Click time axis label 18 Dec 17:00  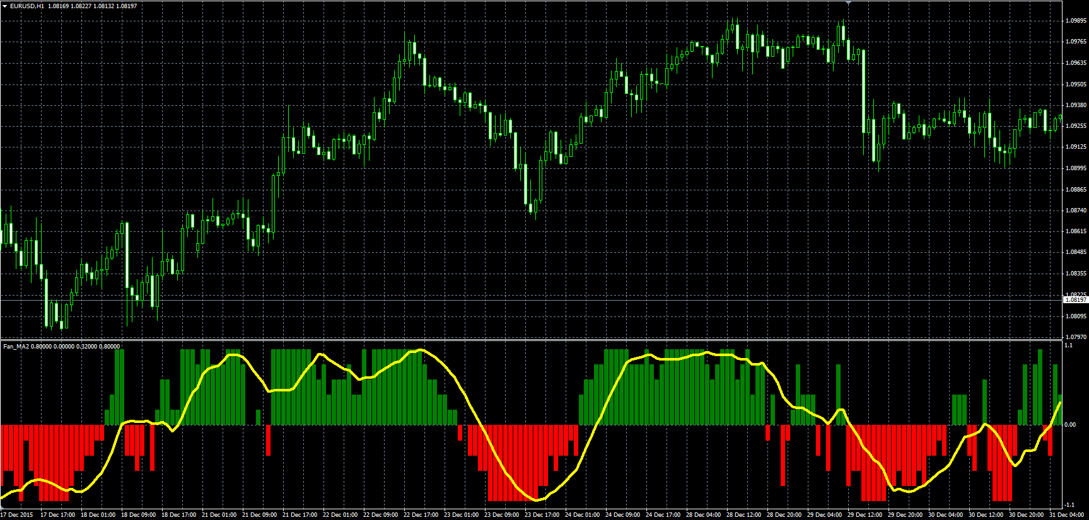pos(178,515)
